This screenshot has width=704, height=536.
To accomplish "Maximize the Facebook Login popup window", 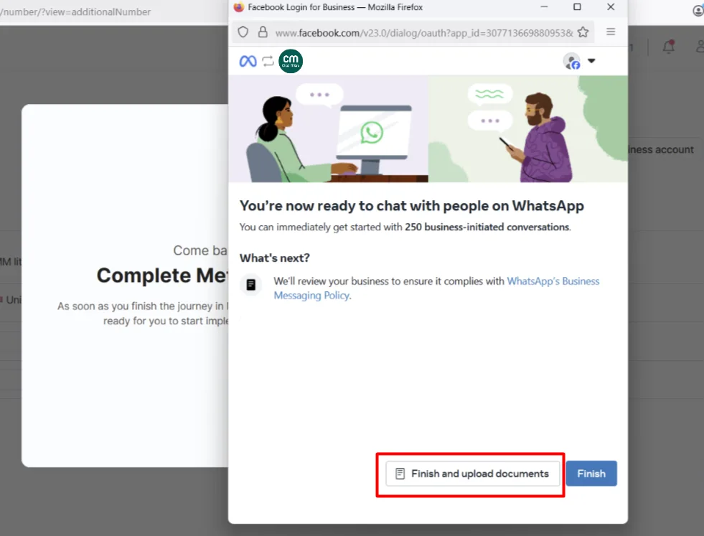I will [577, 6].
